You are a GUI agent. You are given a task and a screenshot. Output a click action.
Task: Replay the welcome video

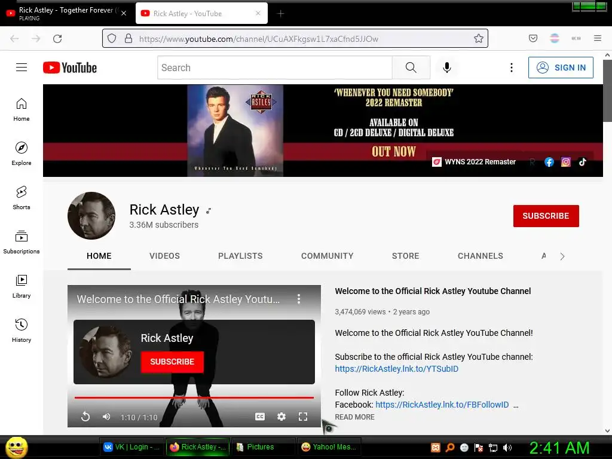85,417
